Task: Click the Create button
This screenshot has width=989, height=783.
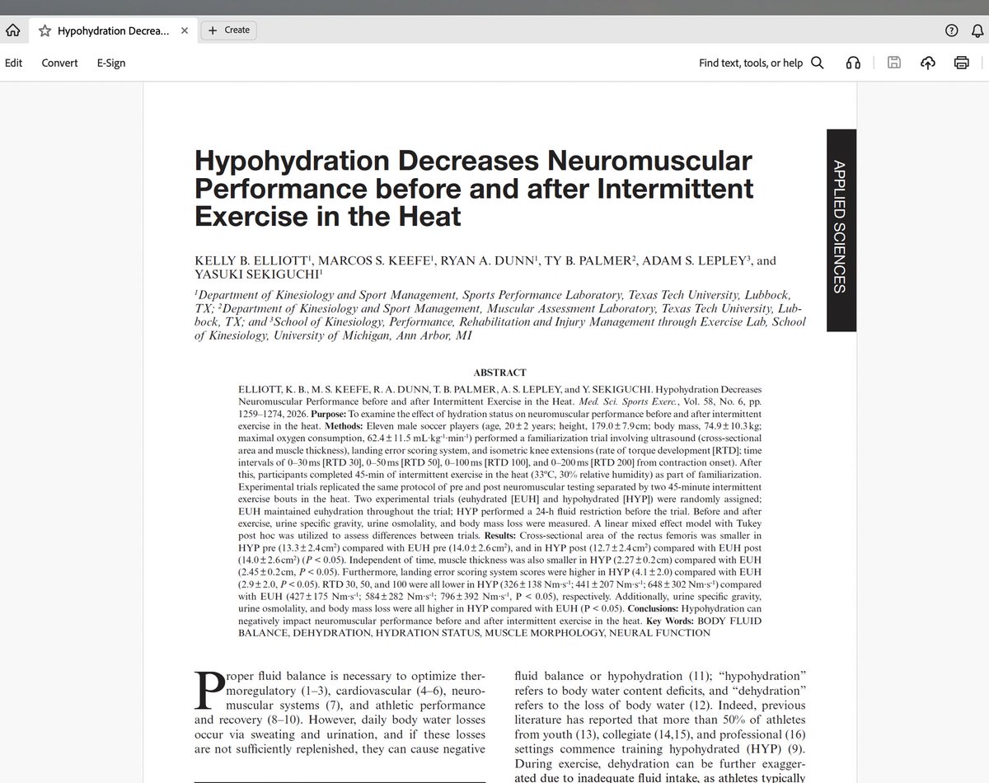Action: (x=229, y=30)
